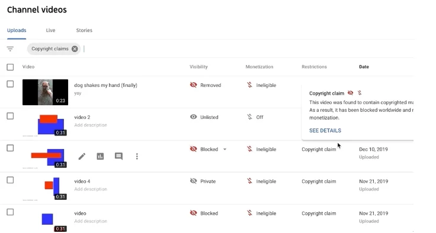Click Copyright claim restriction for video 4

(319, 182)
